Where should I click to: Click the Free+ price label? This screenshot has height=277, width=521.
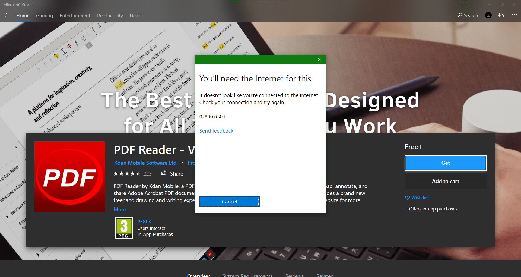click(414, 147)
